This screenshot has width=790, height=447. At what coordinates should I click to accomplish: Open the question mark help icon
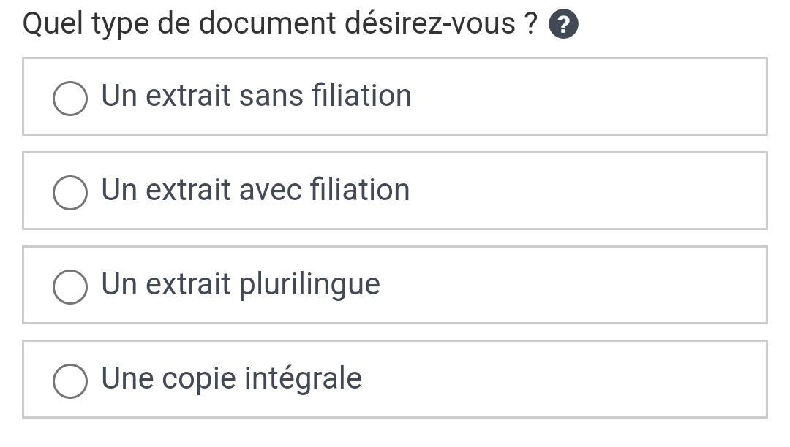pyautogui.click(x=563, y=24)
